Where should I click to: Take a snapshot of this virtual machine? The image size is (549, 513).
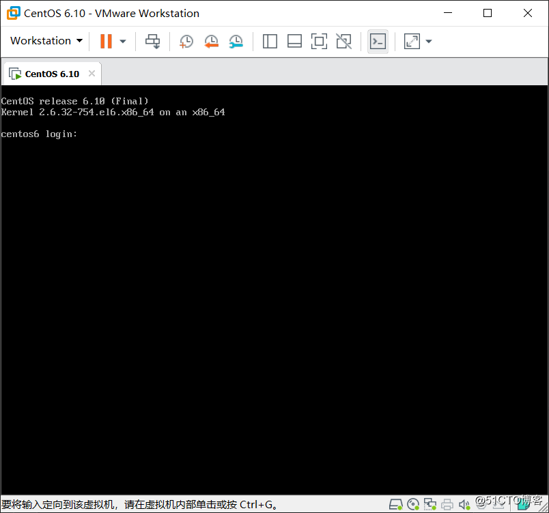point(186,41)
